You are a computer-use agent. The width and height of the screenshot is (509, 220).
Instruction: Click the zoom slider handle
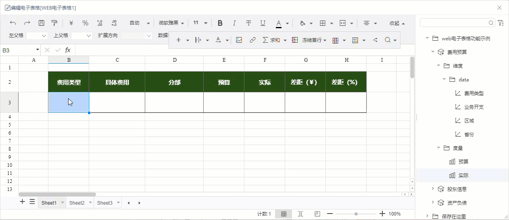point(356,214)
